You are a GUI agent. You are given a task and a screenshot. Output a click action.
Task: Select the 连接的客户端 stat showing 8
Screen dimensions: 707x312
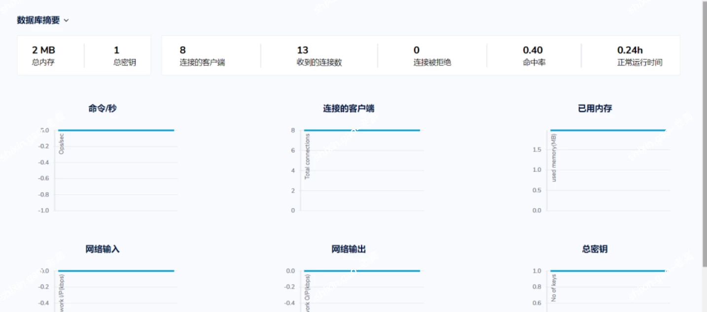point(202,56)
